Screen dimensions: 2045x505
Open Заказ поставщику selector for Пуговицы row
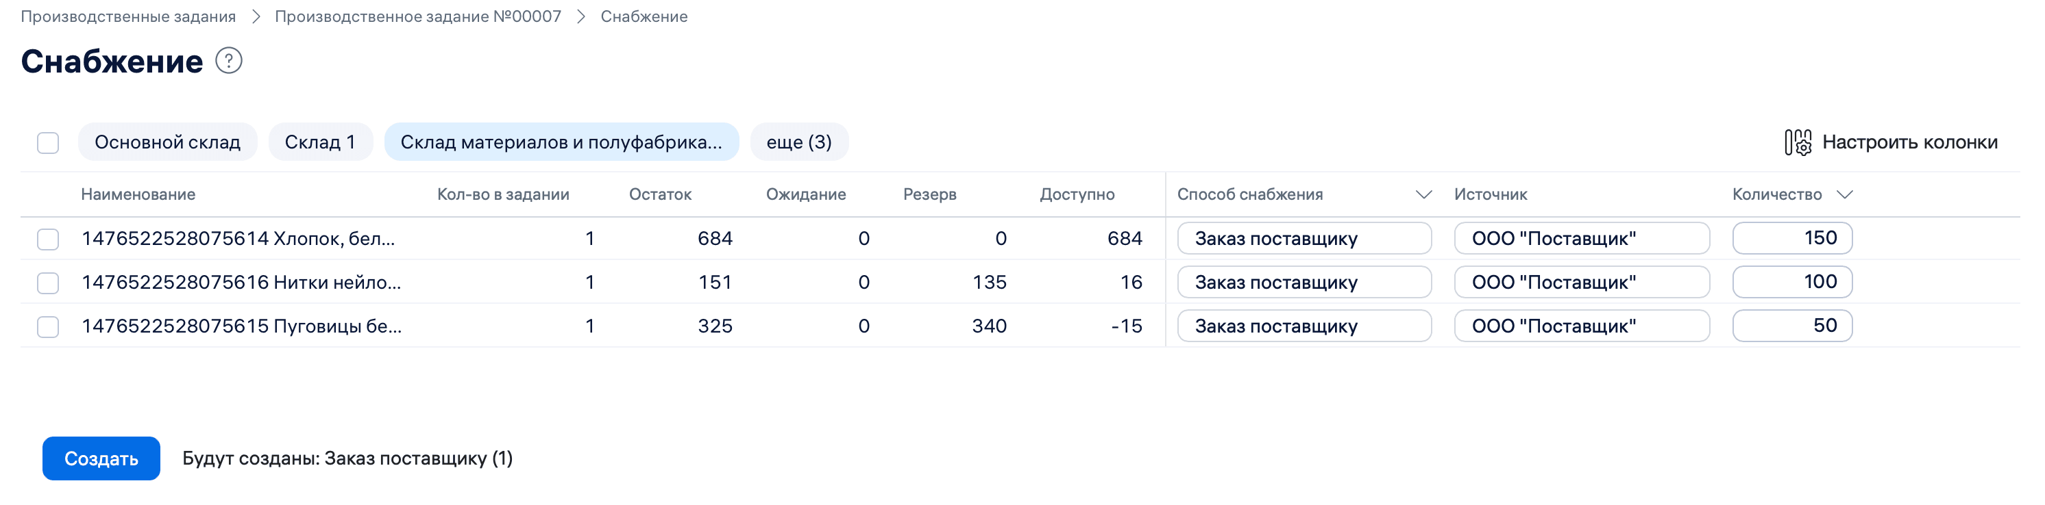point(1303,325)
